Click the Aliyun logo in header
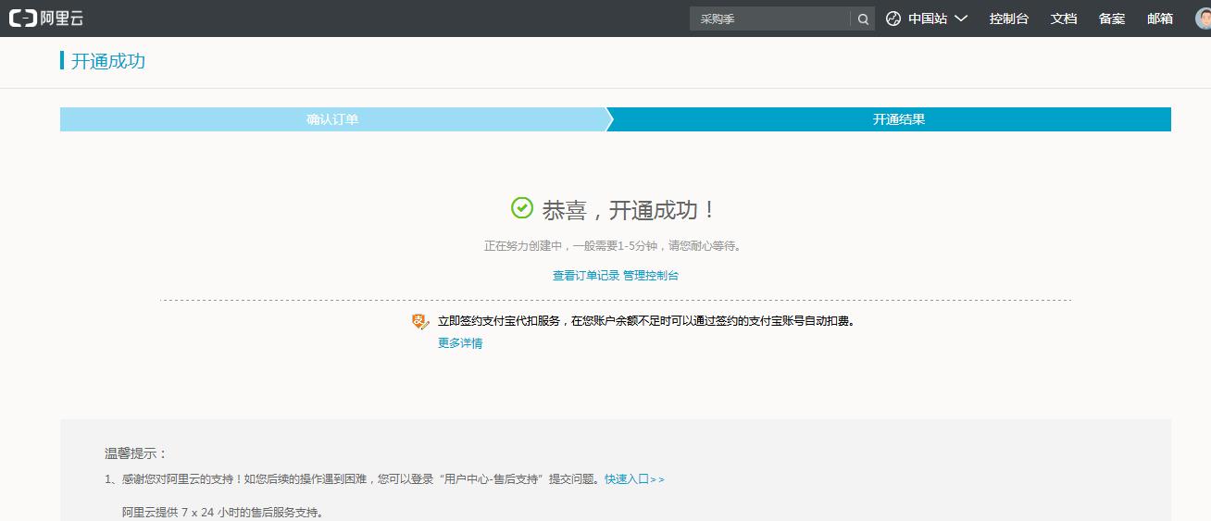The image size is (1211, 521). 46,19
